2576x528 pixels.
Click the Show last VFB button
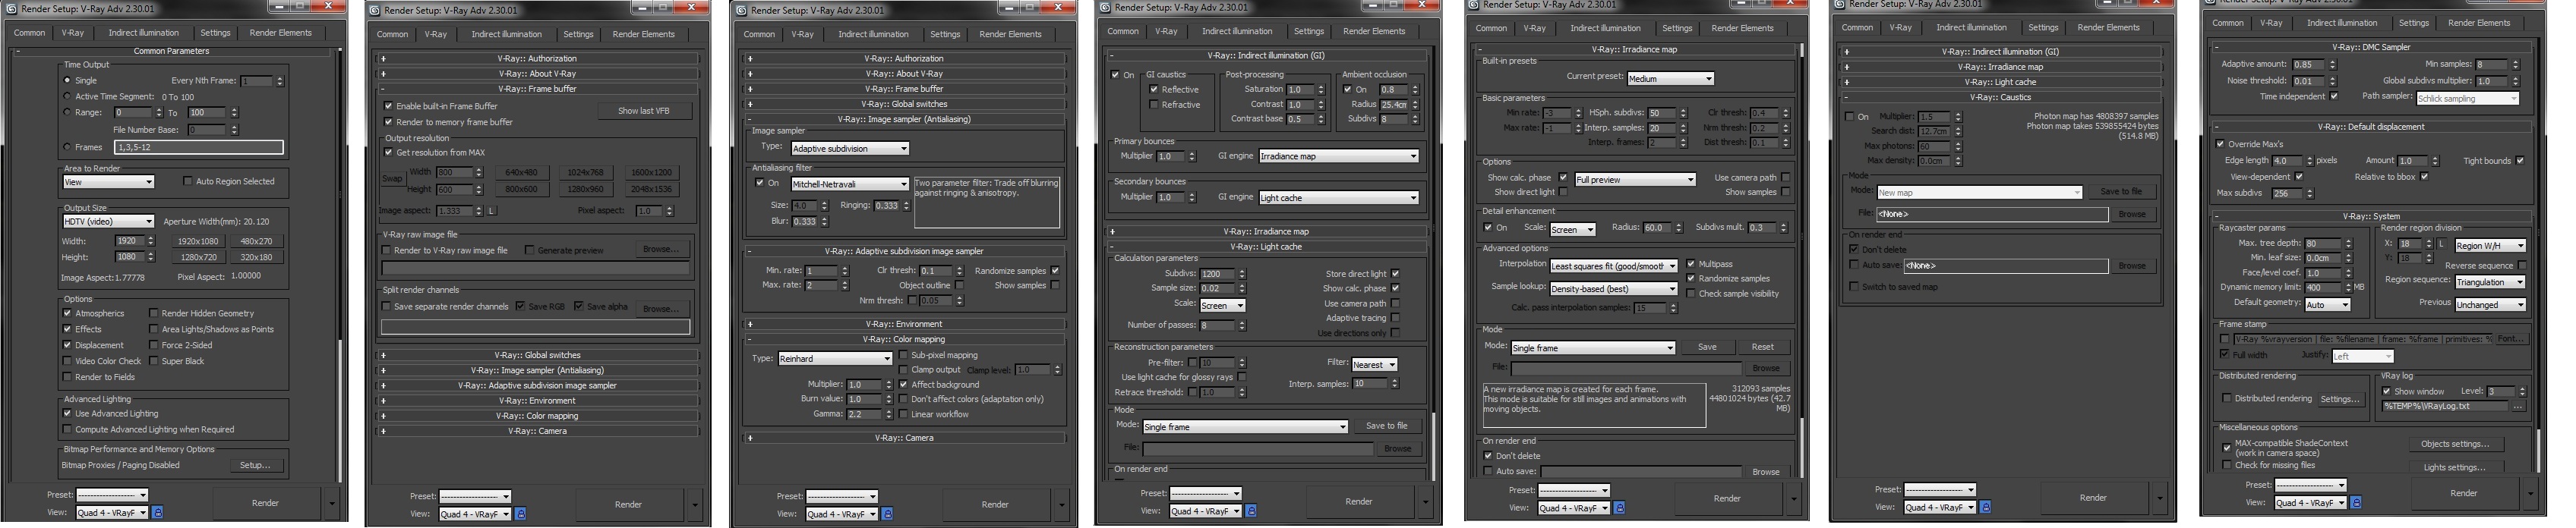coord(643,111)
